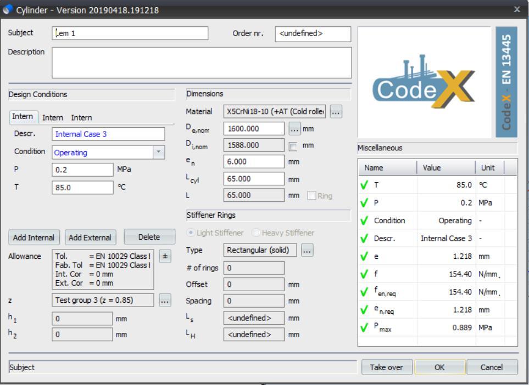Screen dimensions: 529x385
Task: Switch to the second Intern tab
Action: point(53,117)
